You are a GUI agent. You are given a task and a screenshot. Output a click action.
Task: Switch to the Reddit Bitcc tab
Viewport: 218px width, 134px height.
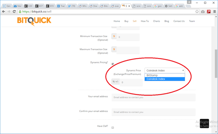104,6
